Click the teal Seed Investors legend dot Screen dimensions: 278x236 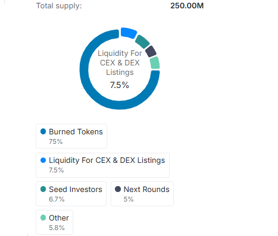point(43,189)
